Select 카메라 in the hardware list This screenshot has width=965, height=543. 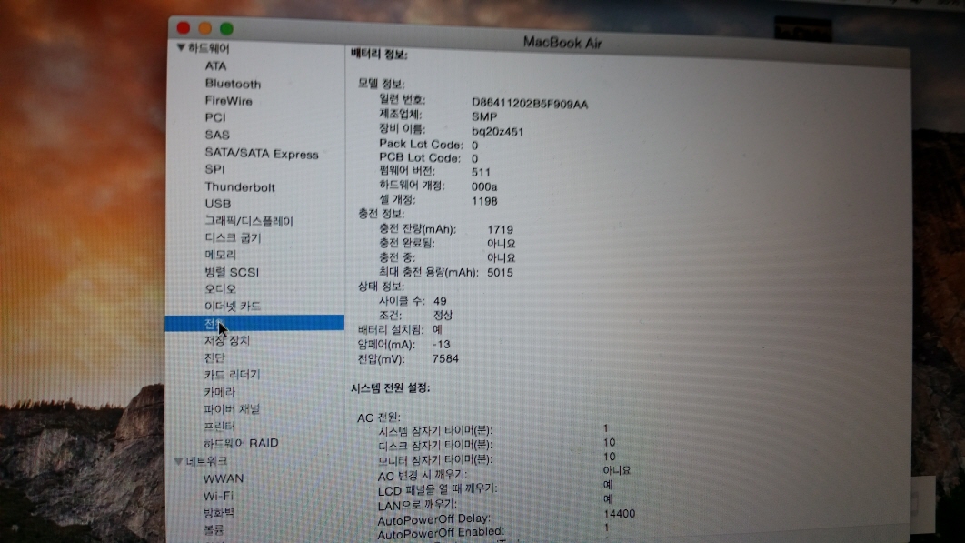(x=220, y=392)
